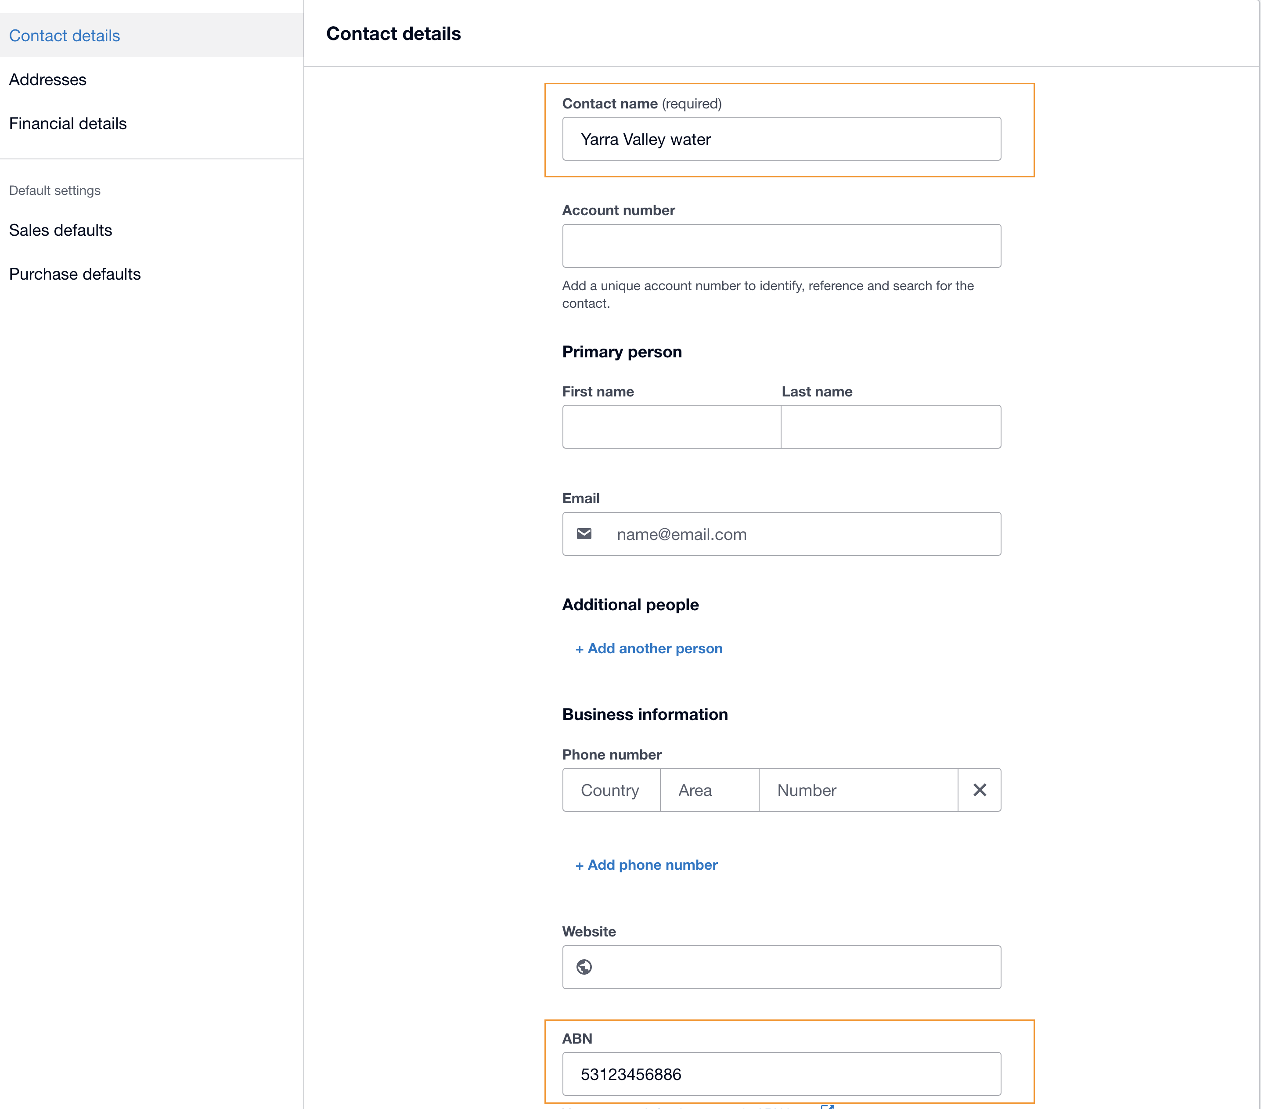Open Sales defaults settings

[x=61, y=230]
